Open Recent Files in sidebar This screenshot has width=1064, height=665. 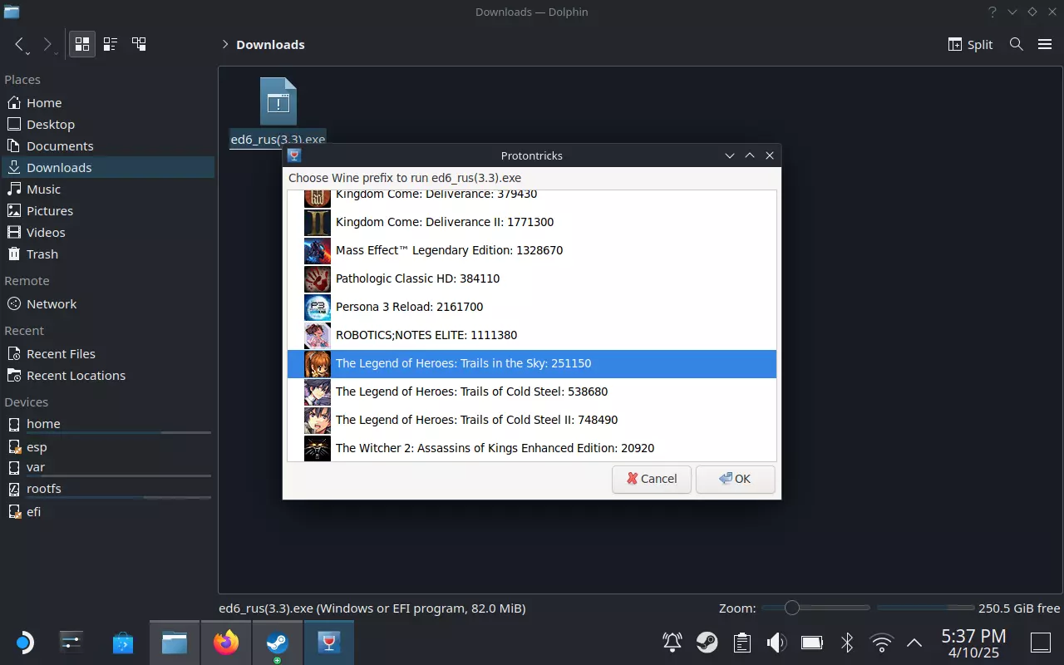[x=108, y=354]
